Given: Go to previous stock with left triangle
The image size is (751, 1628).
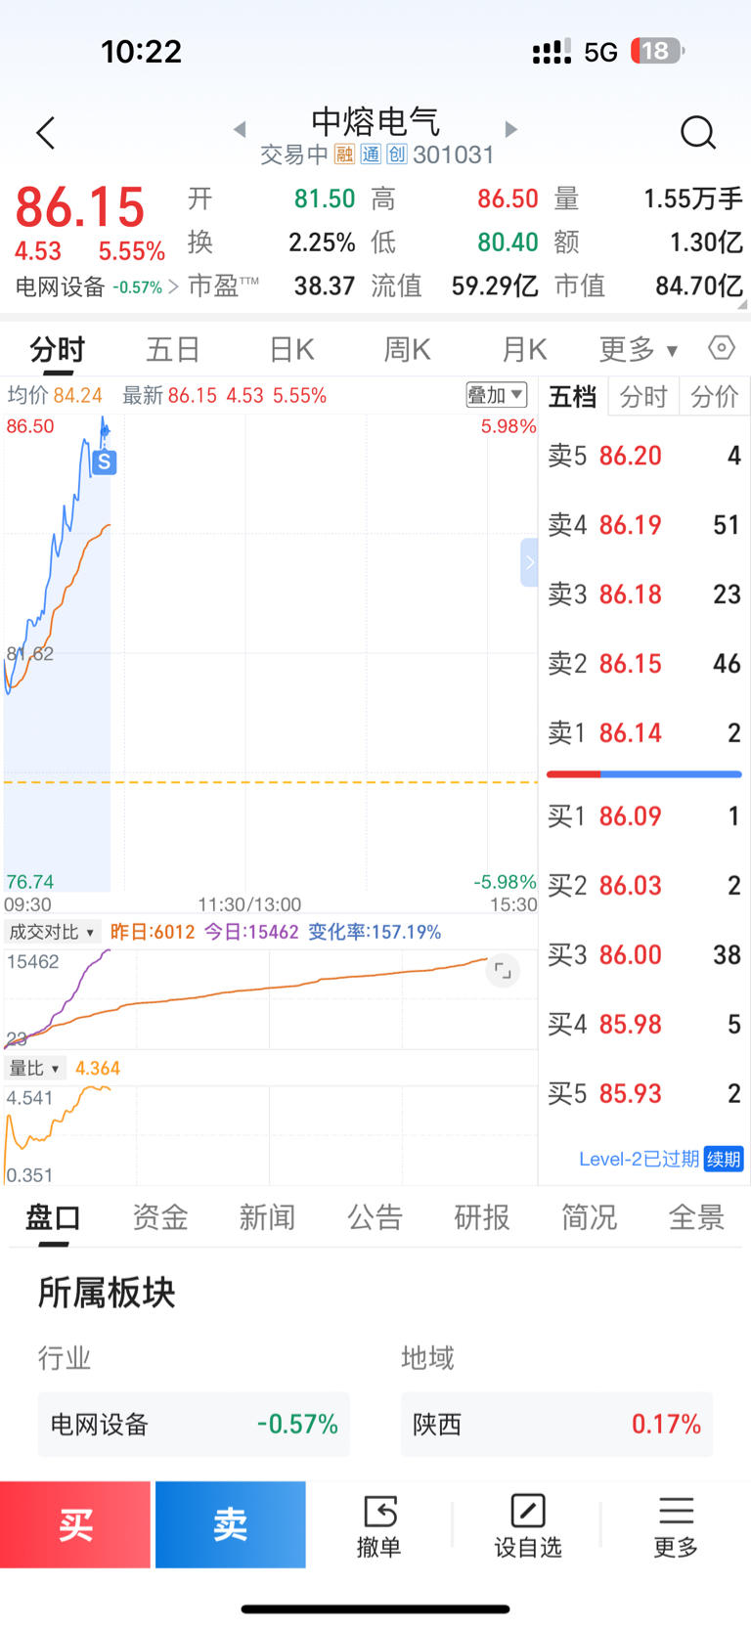Looking at the screenshot, I should (240, 129).
